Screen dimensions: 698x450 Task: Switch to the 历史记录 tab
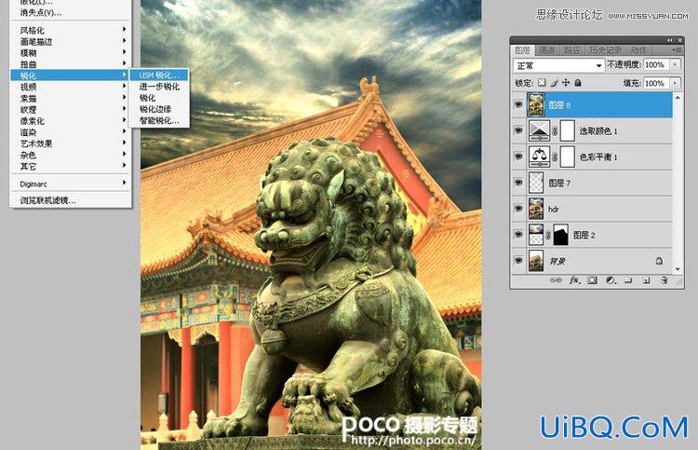coord(605,50)
